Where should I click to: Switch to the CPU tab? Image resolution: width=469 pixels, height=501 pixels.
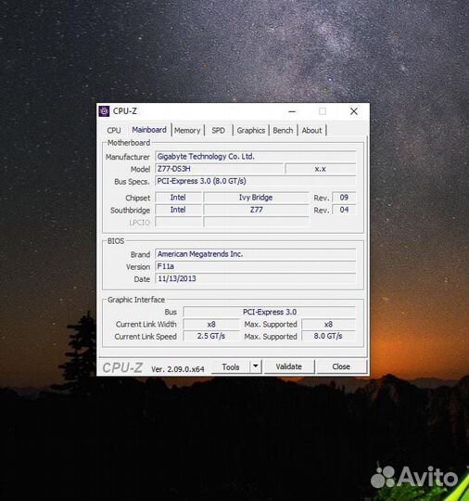(x=114, y=131)
